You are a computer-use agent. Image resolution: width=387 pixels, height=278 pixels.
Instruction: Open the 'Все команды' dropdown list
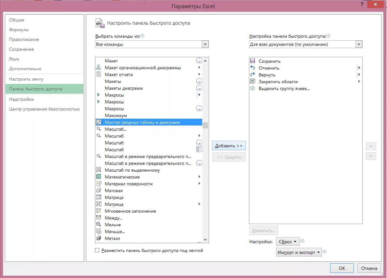point(205,44)
